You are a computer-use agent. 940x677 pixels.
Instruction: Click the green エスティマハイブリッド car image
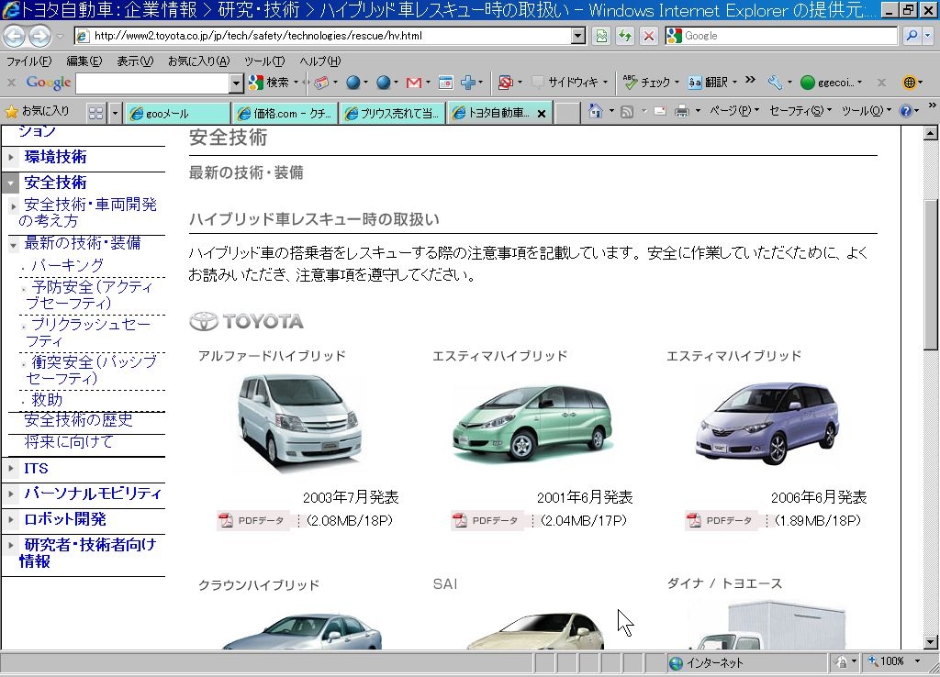(532, 424)
